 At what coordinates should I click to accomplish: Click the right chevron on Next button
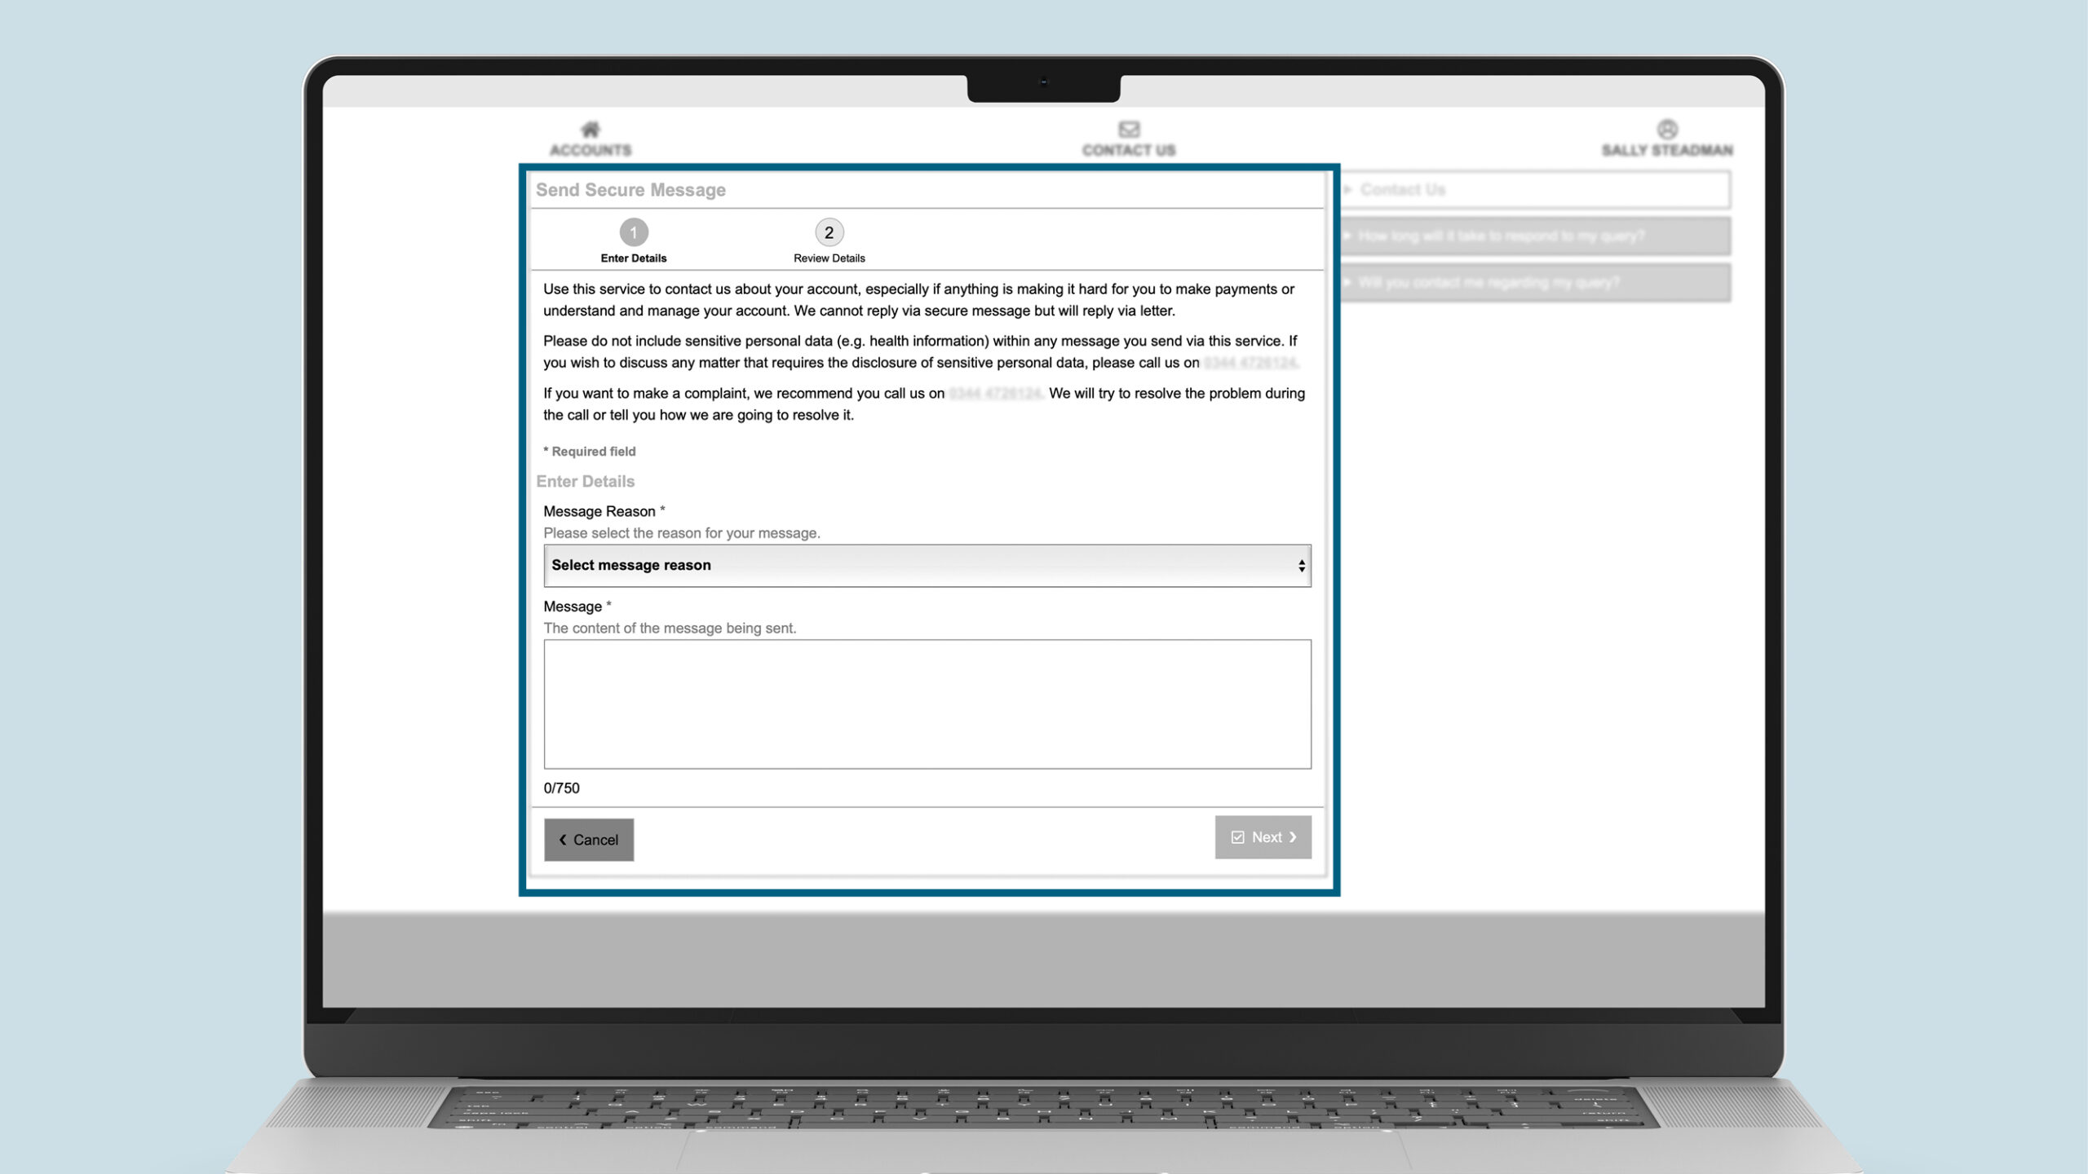coord(1293,837)
